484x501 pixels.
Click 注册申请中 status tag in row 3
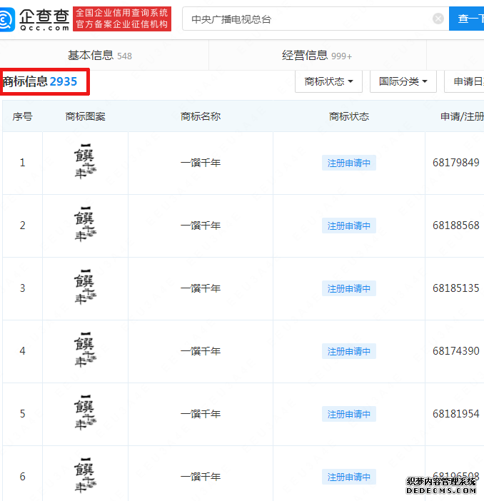[x=349, y=288]
